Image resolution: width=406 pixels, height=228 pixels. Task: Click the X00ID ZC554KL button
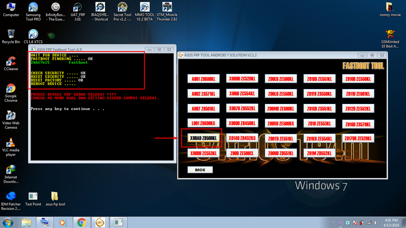[x=242, y=93]
